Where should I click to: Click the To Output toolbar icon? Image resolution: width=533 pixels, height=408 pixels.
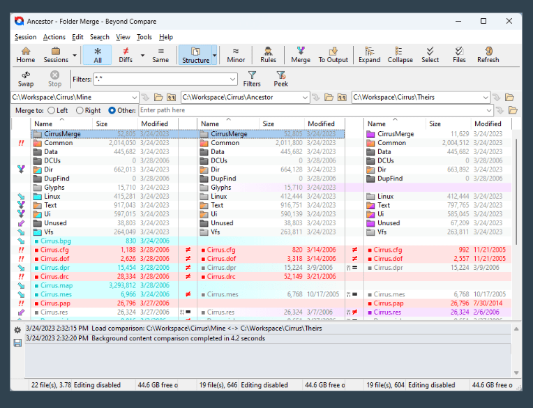(333, 54)
